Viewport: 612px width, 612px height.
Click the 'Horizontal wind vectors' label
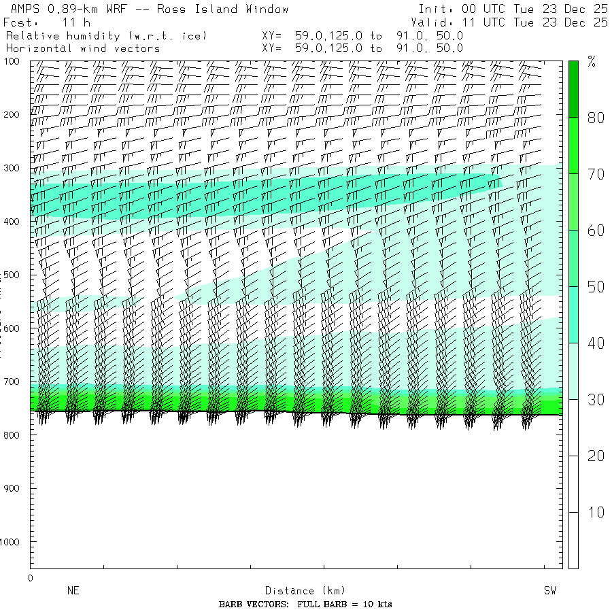pos(83,48)
